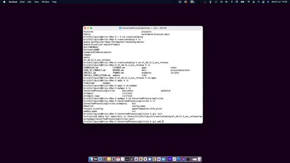The image size is (290, 163).
Task: Click 'TidesCode' in the apps listing
Action: (x=89, y=83)
